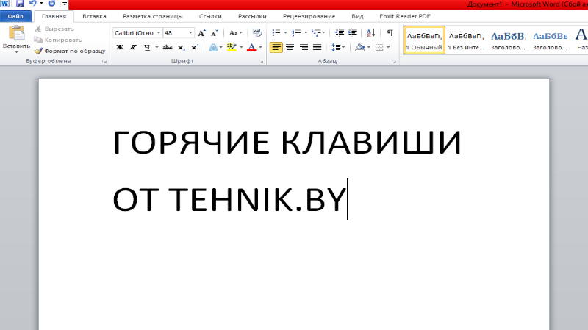Apply a bulleted list
588x330 pixels.
click(276, 33)
